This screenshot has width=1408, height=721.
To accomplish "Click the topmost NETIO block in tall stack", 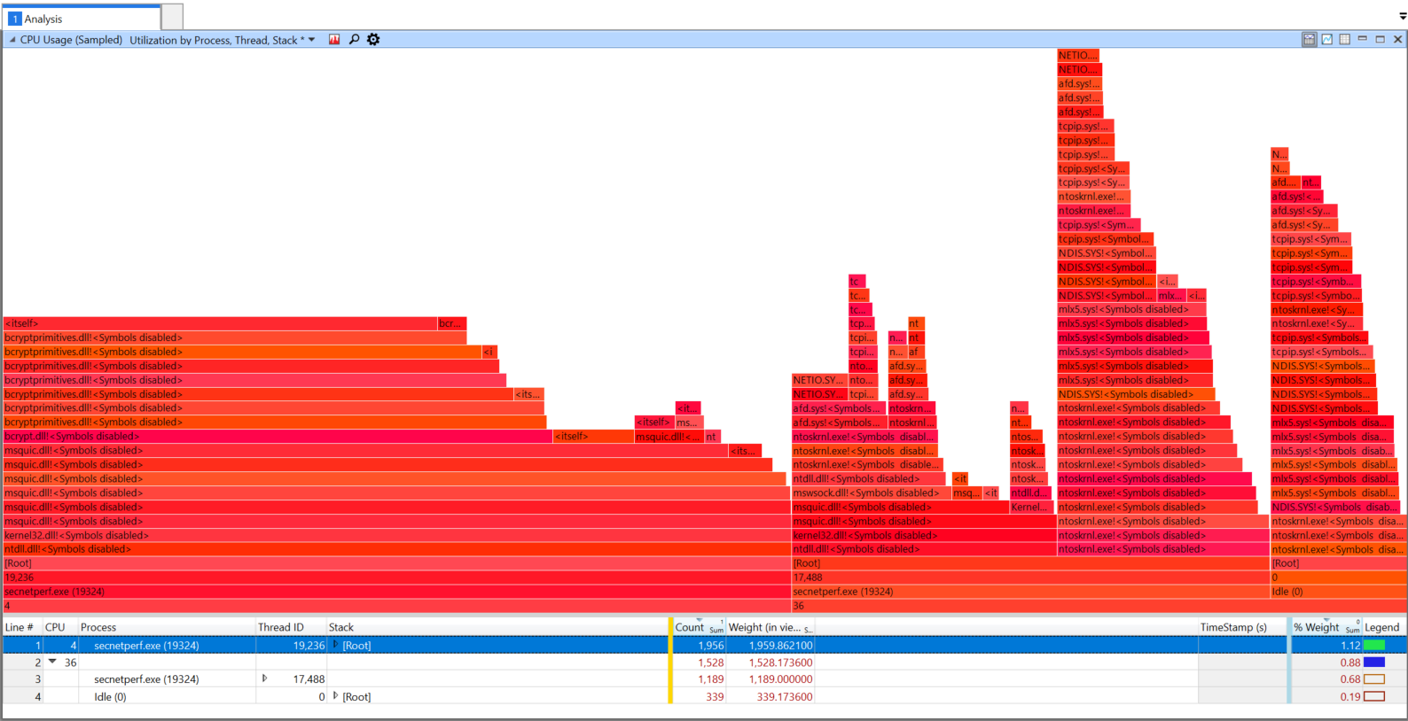I will pyautogui.click(x=1078, y=56).
